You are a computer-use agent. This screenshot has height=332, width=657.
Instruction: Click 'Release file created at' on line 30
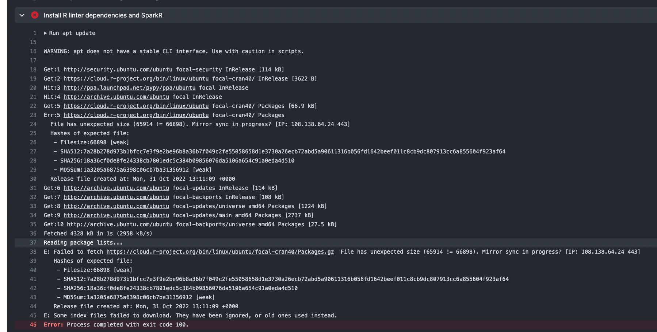[143, 179]
